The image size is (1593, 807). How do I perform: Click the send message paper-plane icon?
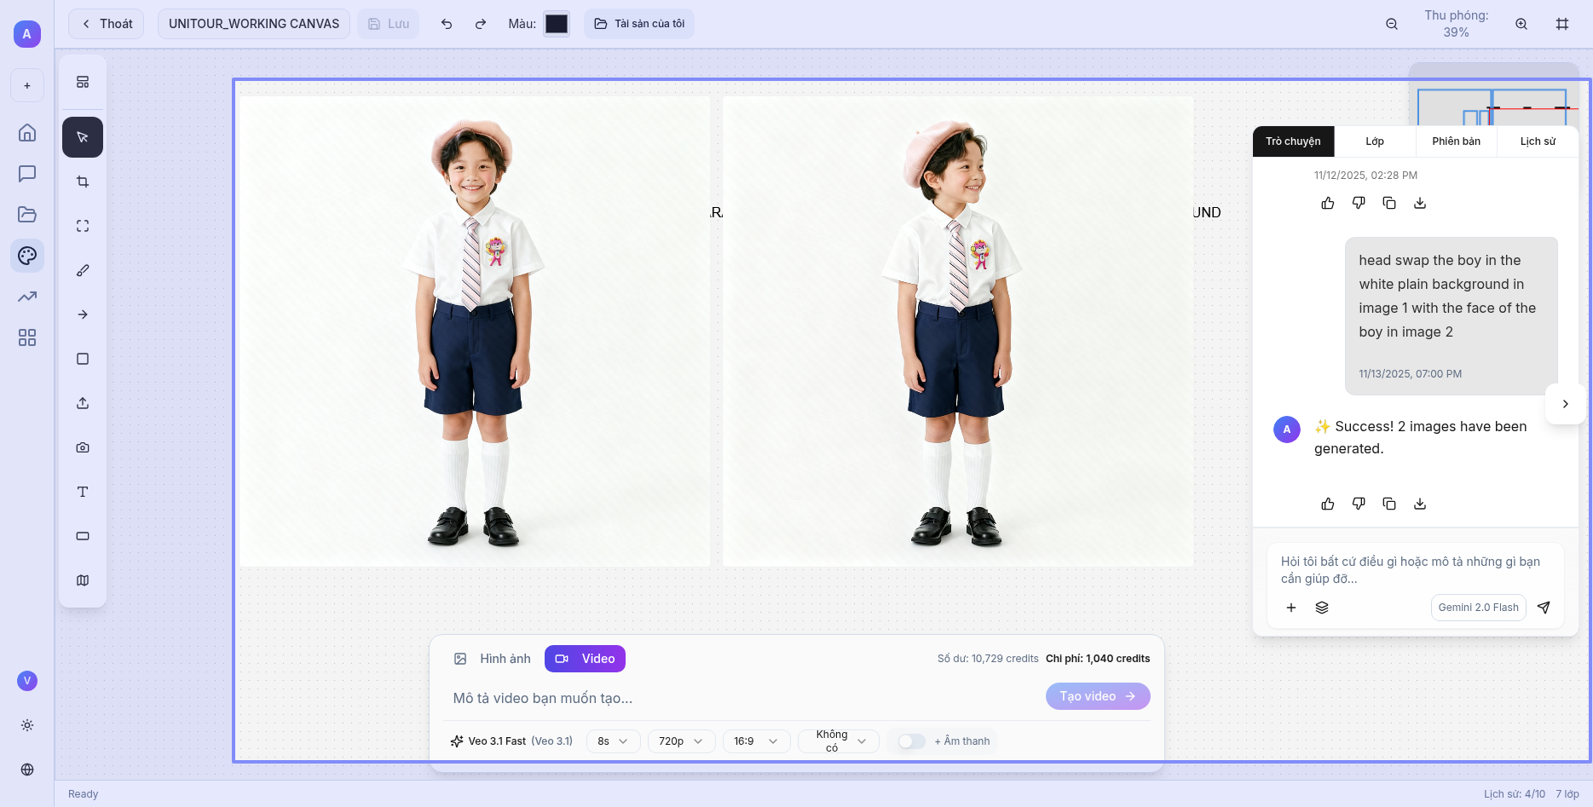(1544, 608)
